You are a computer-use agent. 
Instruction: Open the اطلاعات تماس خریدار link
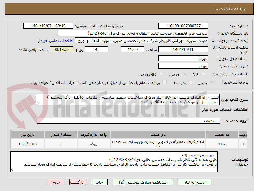[x=56, y=41]
